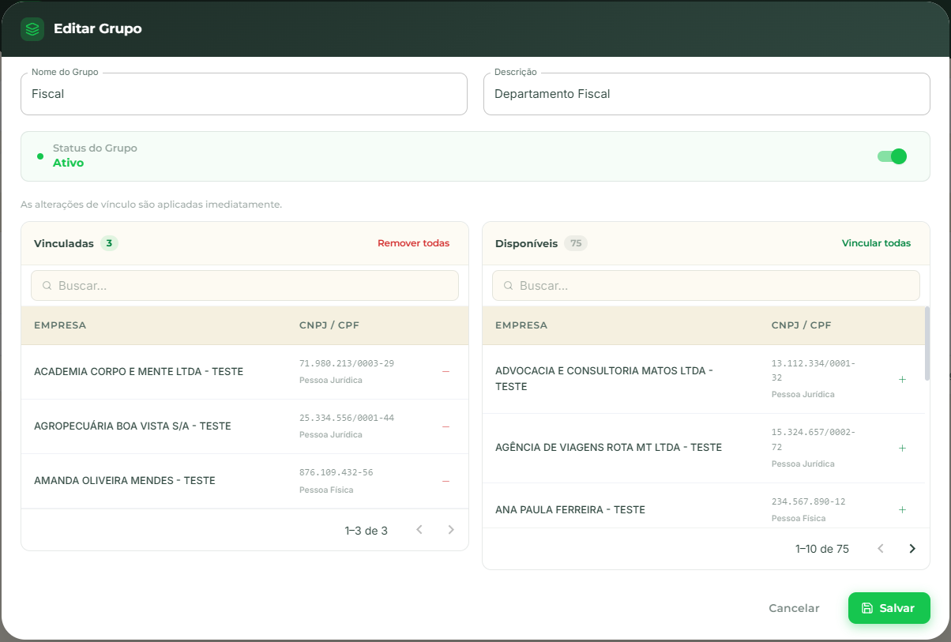Click the Editar Grupo title

(x=98, y=29)
